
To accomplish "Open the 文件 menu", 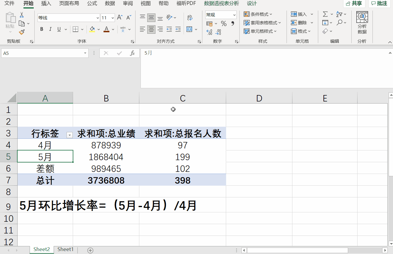I will pyautogui.click(x=9, y=4).
